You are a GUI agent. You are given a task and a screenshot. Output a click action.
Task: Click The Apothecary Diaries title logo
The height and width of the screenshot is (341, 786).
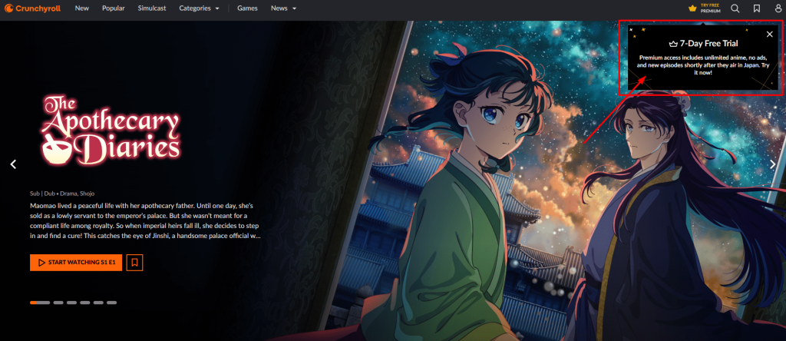(111, 131)
